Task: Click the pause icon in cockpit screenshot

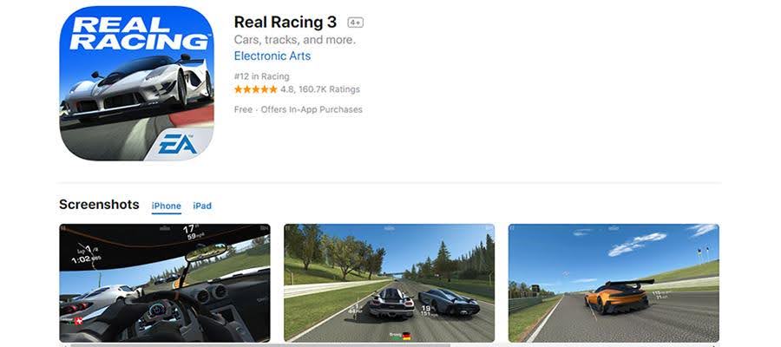Action: coord(62,228)
